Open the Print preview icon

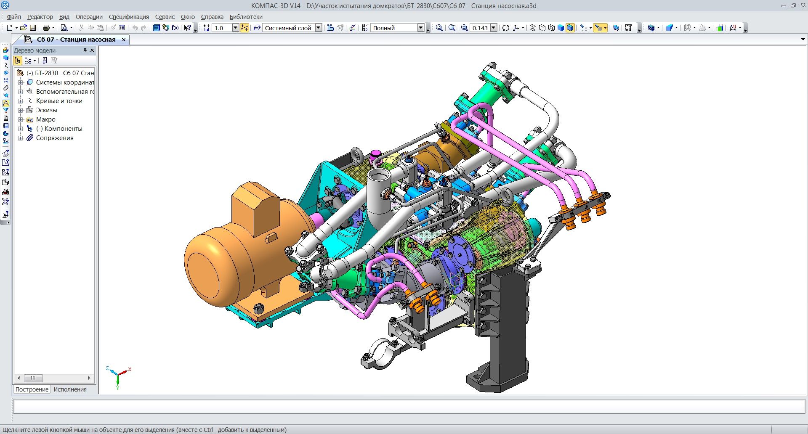pos(64,28)
